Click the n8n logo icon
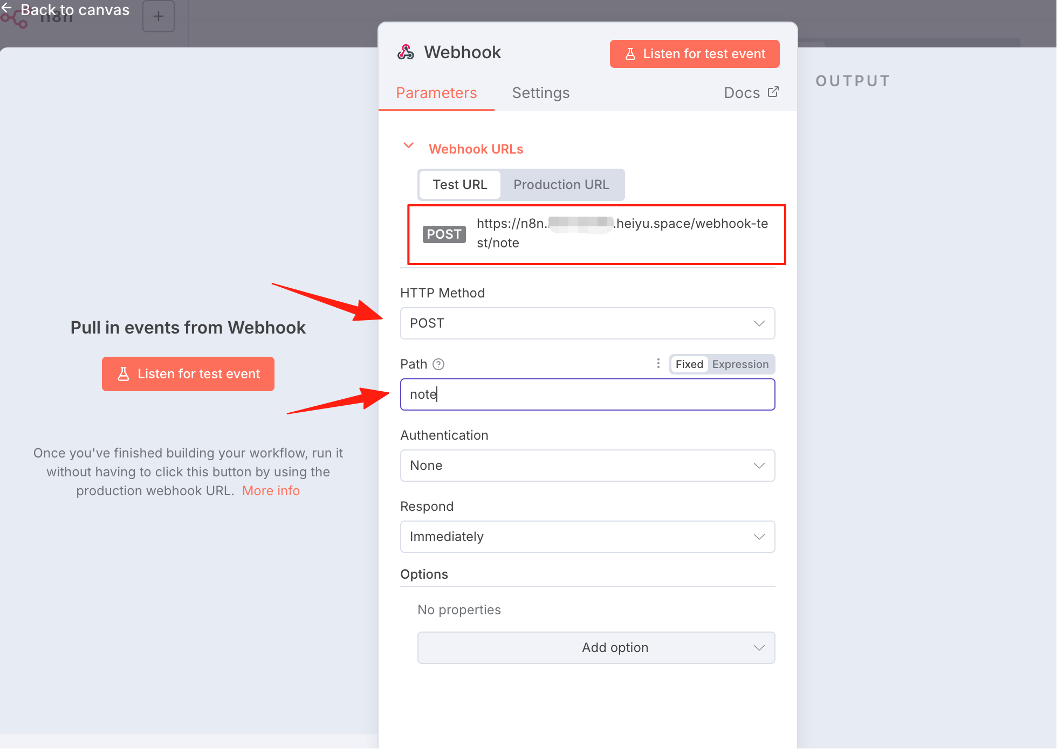Screen dimensions: 1057x749 click(x=15, y=19)
